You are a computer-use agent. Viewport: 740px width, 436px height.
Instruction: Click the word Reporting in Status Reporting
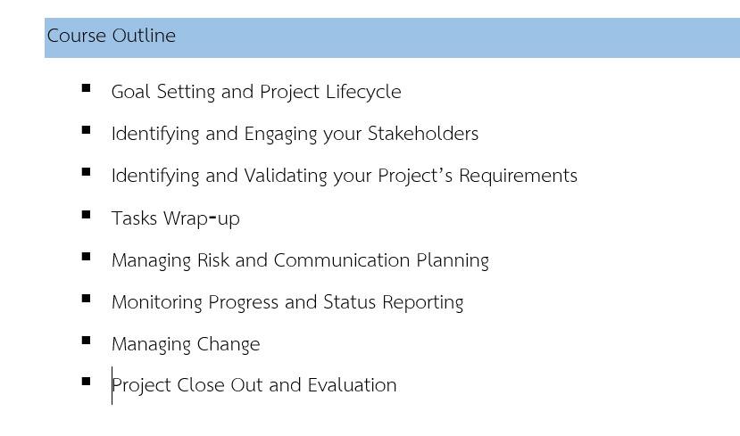(x=423, y=302)
